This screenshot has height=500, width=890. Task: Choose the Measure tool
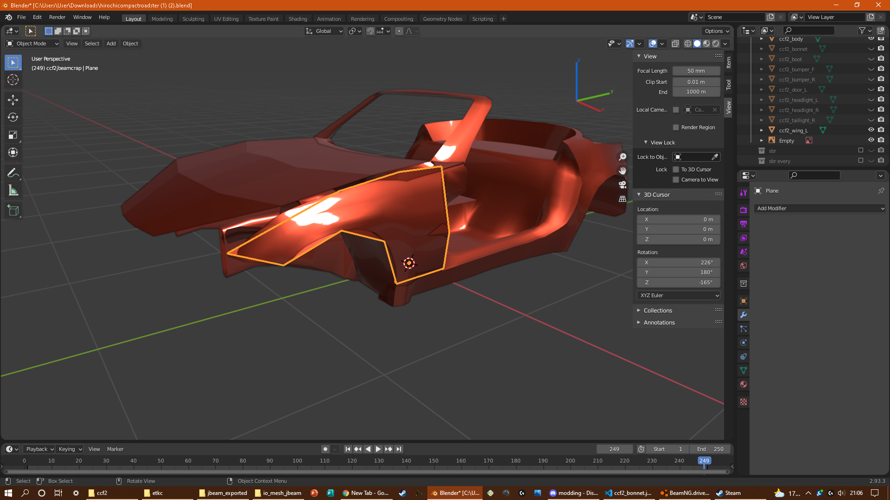pos(13,191)
